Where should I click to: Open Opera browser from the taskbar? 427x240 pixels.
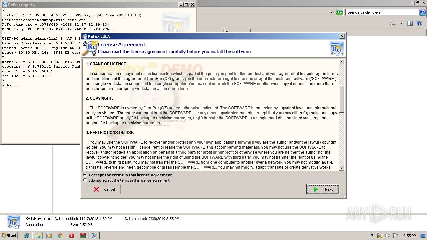pos(71,236)
